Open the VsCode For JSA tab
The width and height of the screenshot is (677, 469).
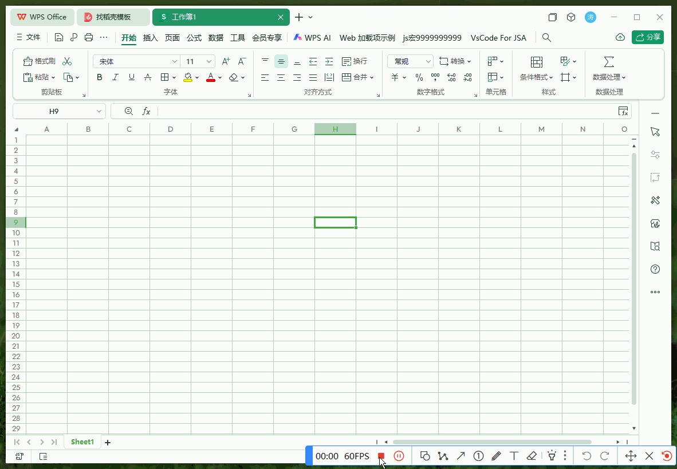499,38
